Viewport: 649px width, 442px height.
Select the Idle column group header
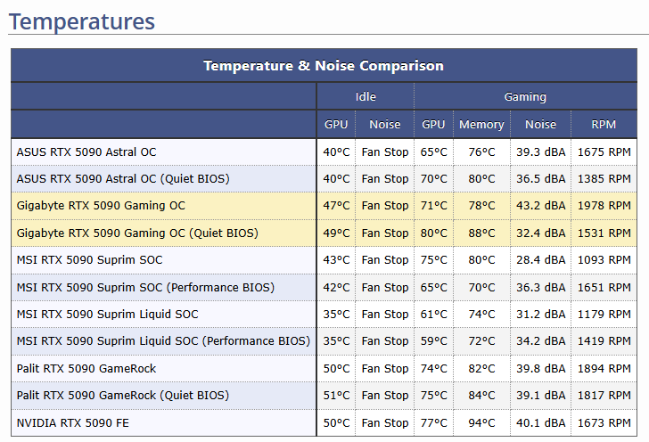tap(366, 96)
